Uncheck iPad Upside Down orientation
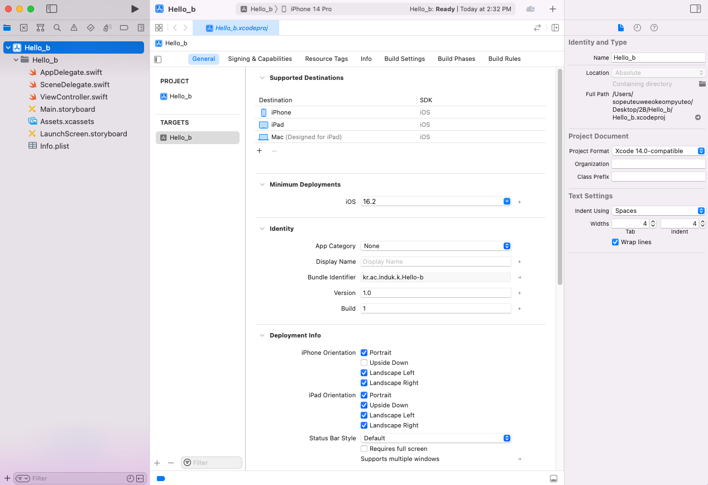This screenshot has width=708, height=485. (x=364, y=405)
